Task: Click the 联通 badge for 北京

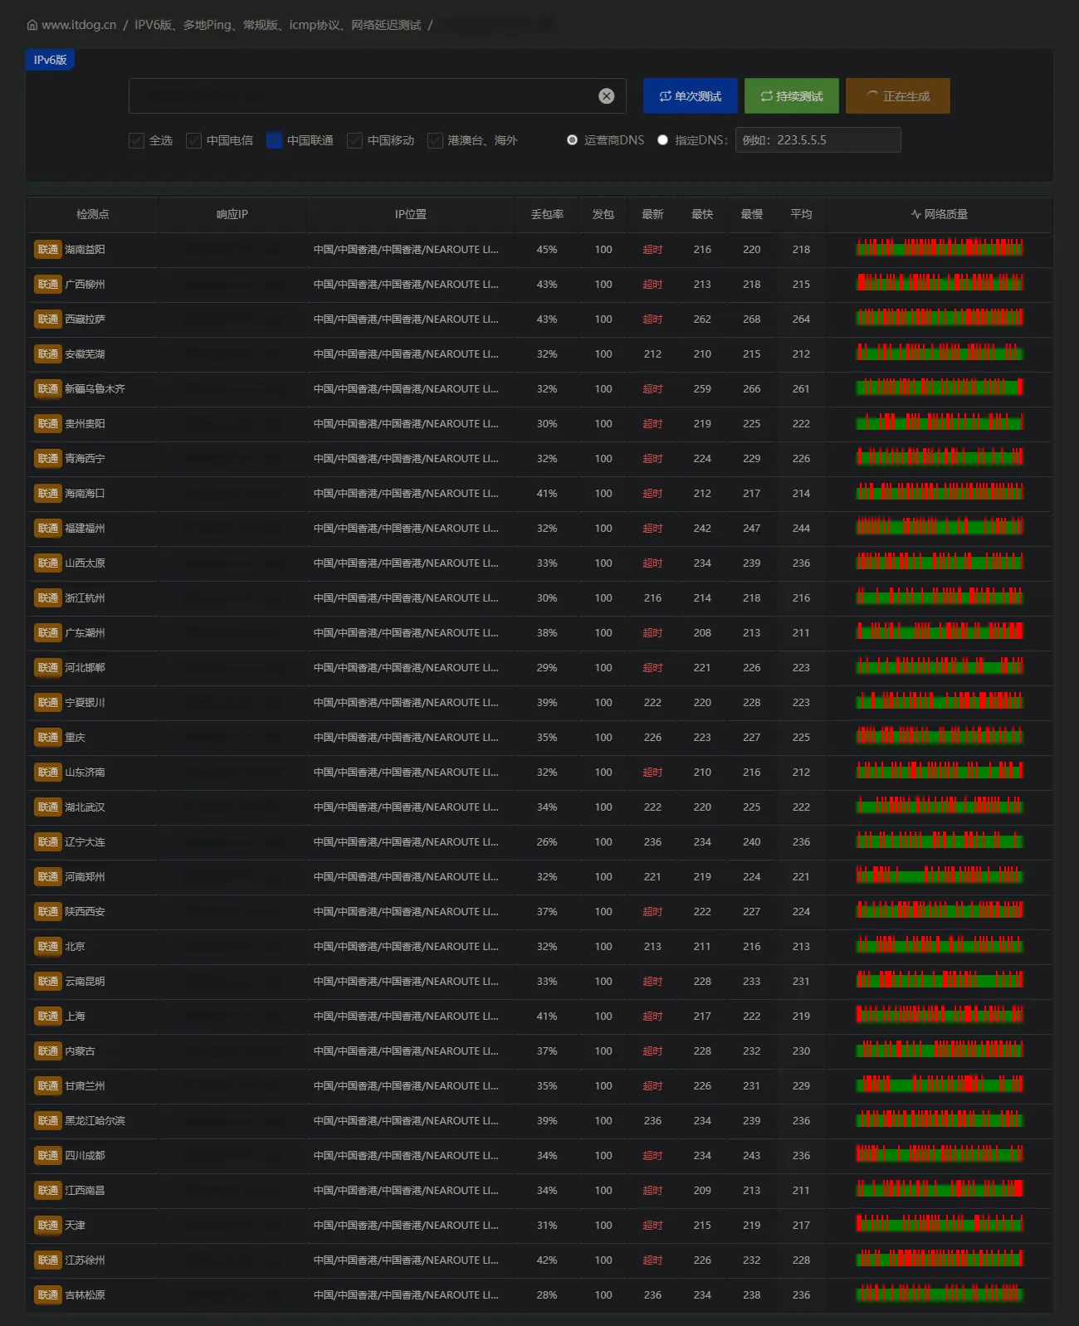Action: pos(48,947)
